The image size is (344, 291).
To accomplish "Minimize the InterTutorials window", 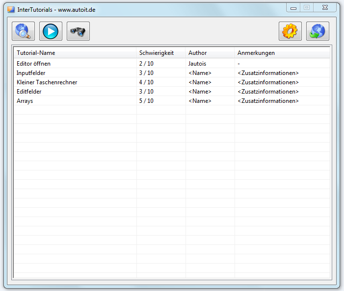I will click(x=293, y=8).
